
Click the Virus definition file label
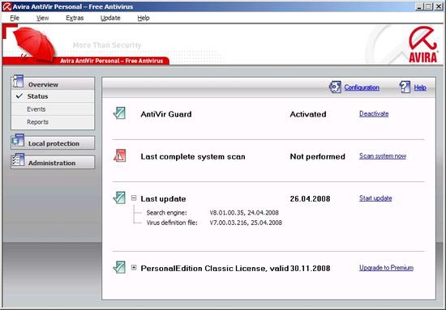[x=172, y=223]
